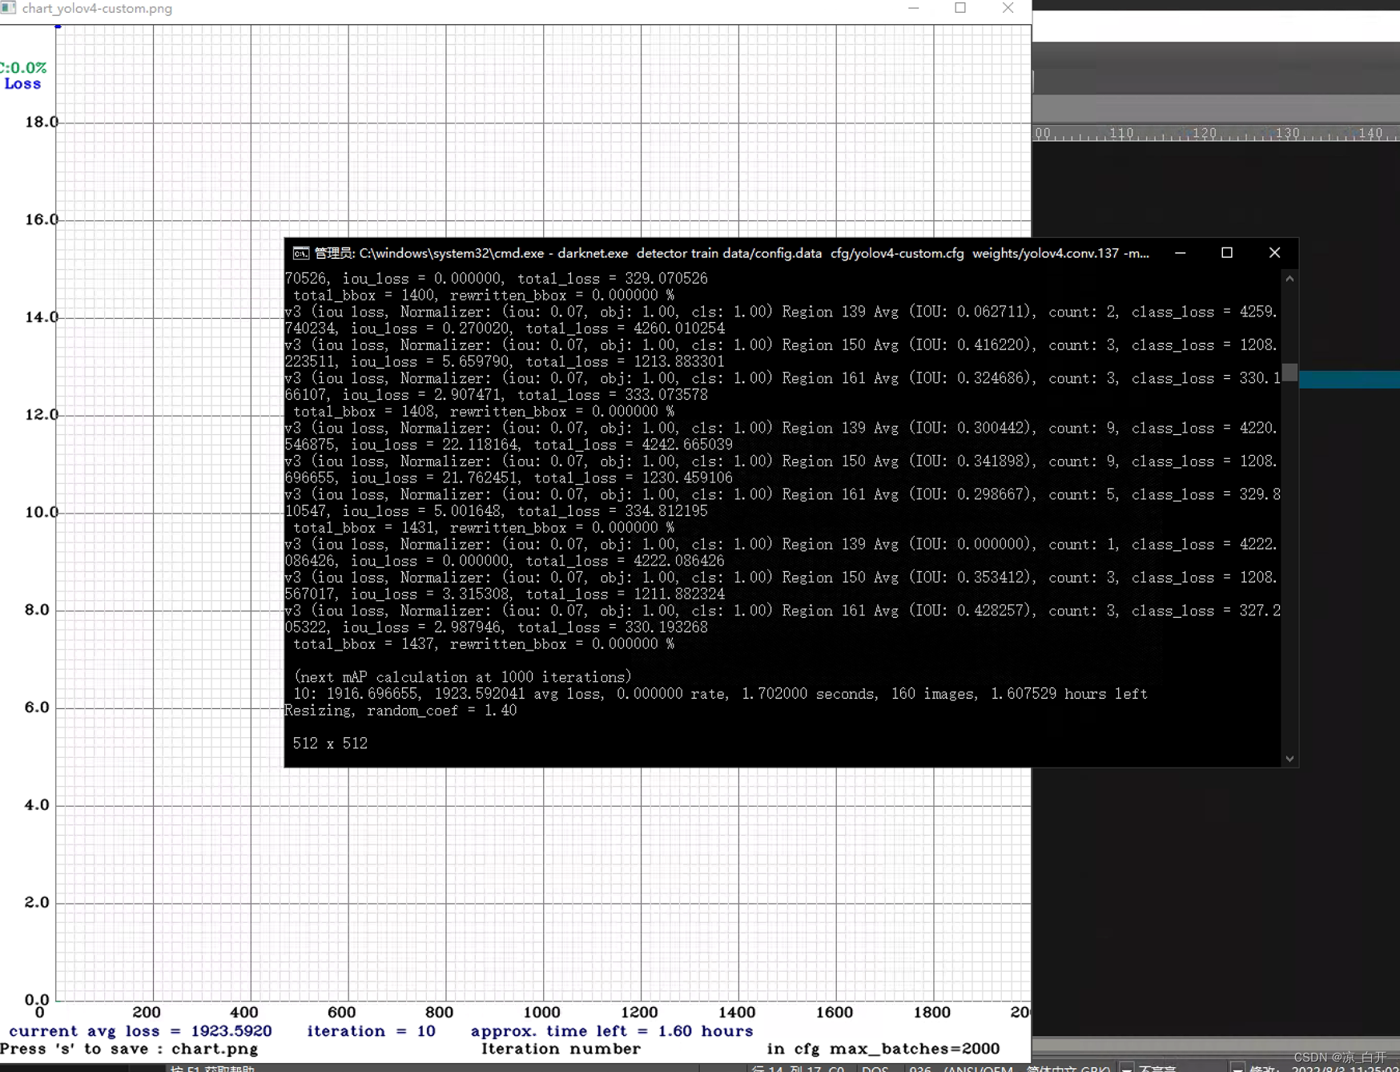Click 'in cfg max_batches=2000' text
The width and height of the screenshot is (1400, 1072).
click(883, 1049)
